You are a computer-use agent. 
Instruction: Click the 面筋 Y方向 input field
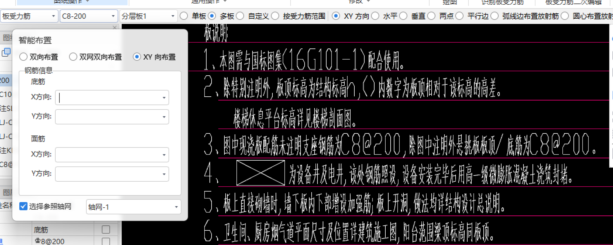[112, 174]
